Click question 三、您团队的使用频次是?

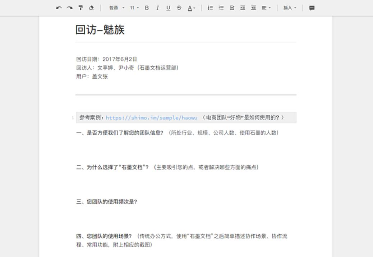coord(107,202)
